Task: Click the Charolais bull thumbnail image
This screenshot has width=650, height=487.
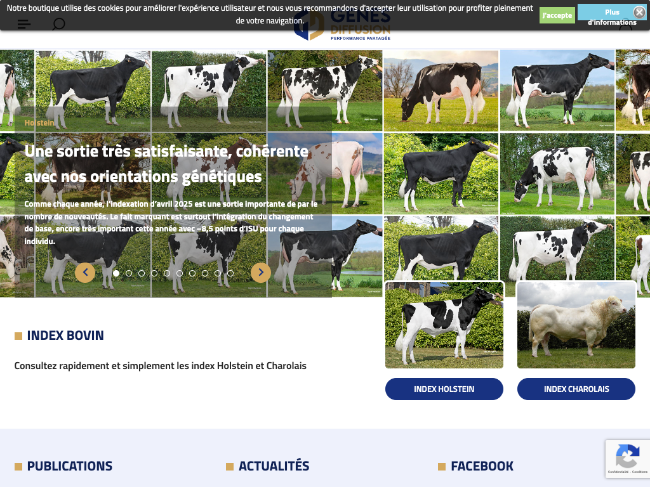Action: tap(576, 325)
